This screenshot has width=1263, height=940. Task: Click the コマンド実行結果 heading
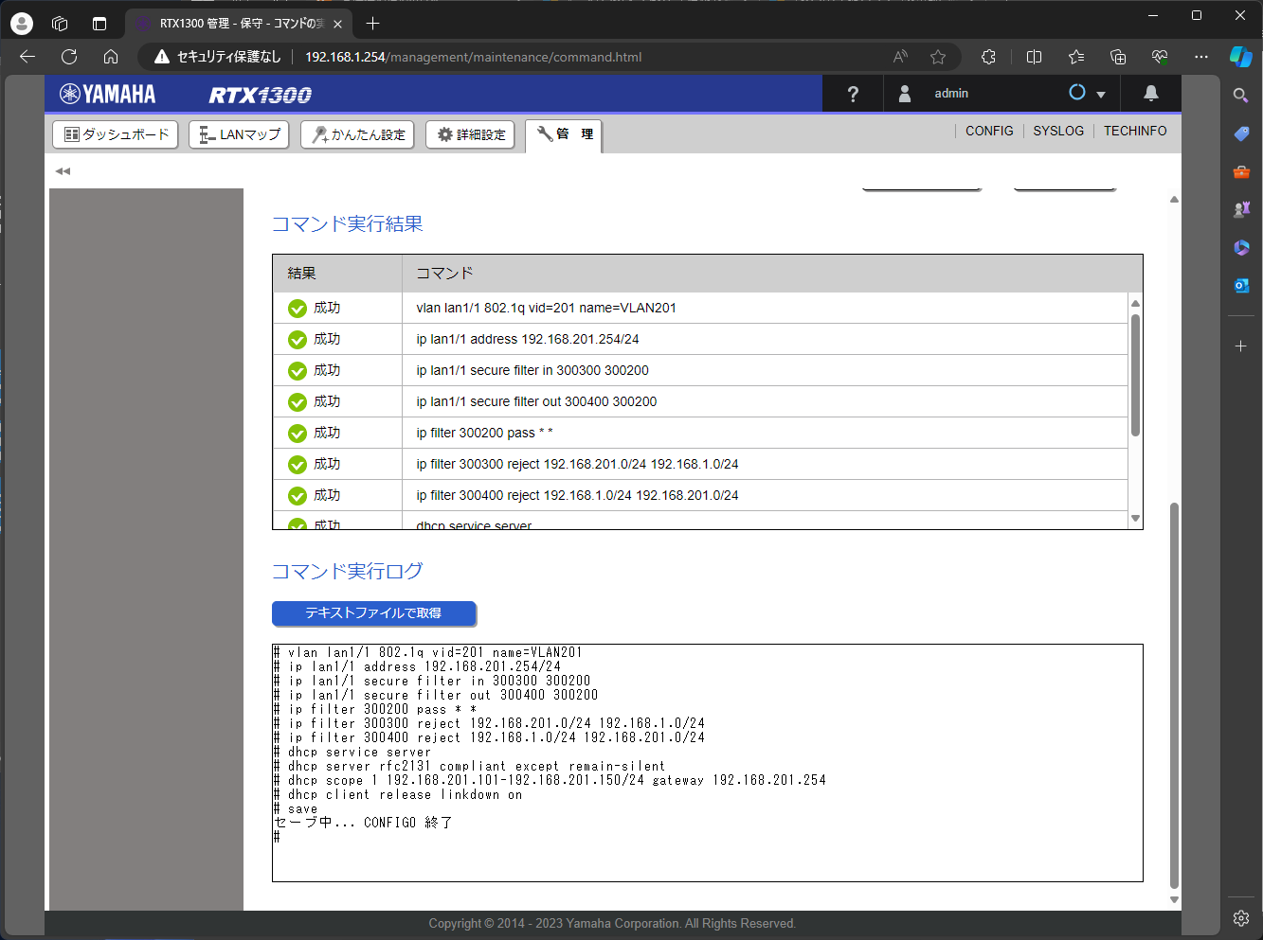[348, 224]
